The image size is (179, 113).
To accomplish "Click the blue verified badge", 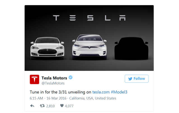I will click(71, 78).
